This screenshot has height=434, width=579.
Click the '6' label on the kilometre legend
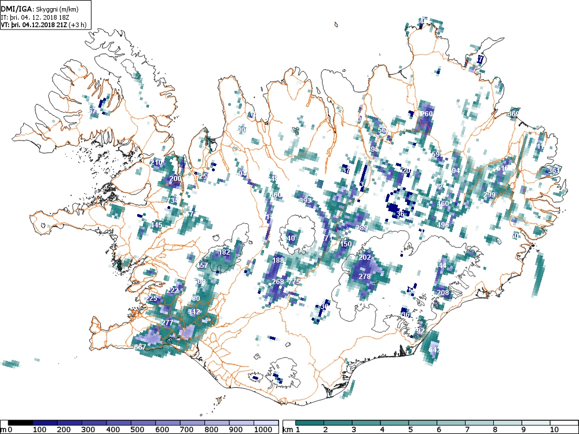click(x=438, y=429)
